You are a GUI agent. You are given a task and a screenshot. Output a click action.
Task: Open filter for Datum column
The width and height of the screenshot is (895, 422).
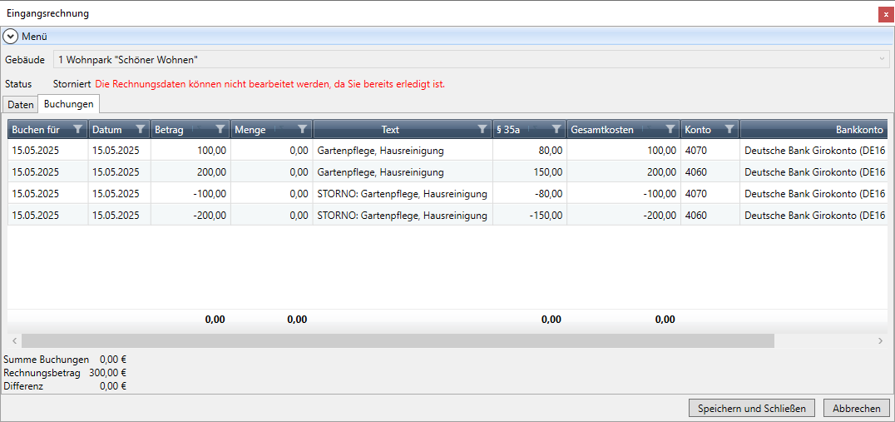(x=141, y=129)
